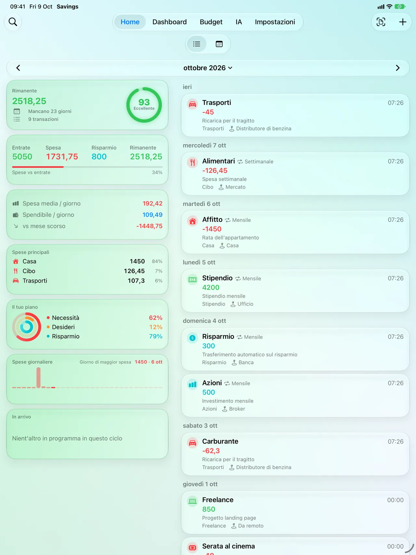This screenshot has height=555, width=416.
Task: Tap the red house icon on Affitto card
Action: (x=192, y=221)
